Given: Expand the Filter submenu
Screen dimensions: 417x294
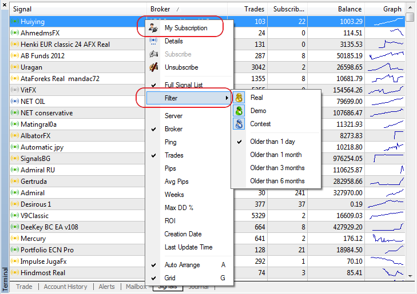Looking at the screenshot, I should point(183,98).
